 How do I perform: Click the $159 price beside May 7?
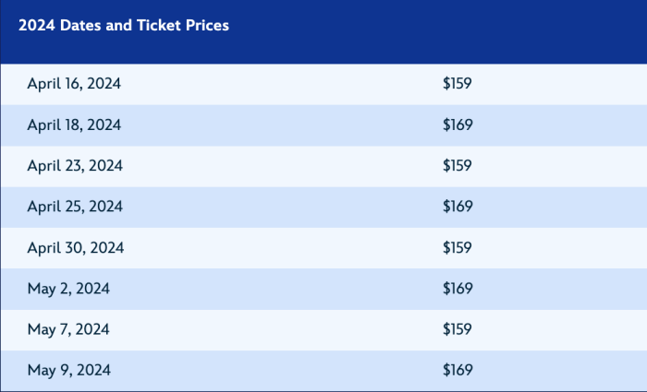tap(458, 329)
